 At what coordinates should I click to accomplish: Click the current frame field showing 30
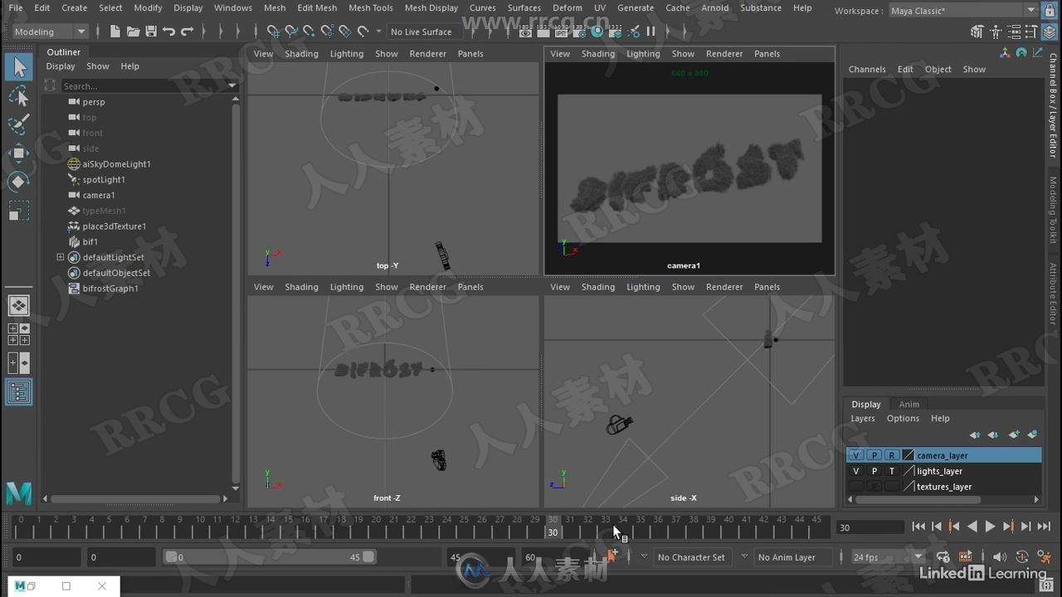[x=870, y=527]
